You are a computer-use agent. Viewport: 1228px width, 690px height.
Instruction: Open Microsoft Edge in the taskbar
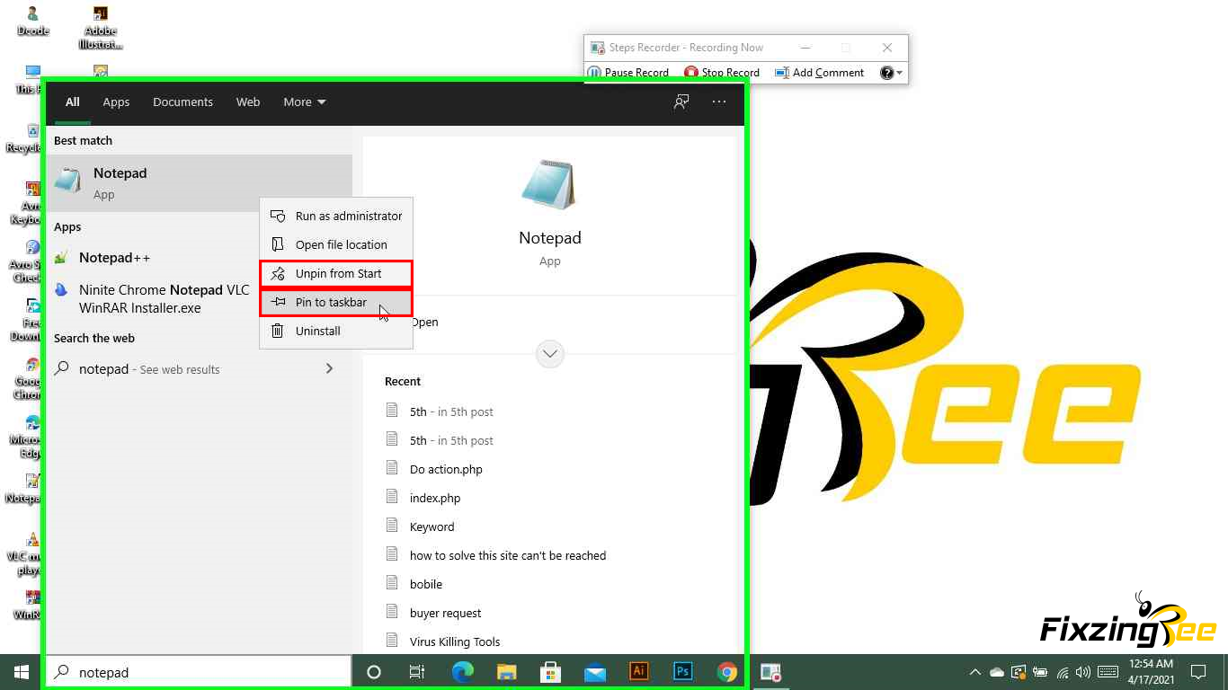pos(463,672)
